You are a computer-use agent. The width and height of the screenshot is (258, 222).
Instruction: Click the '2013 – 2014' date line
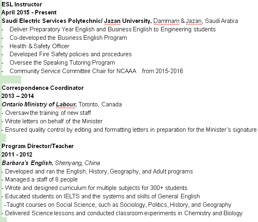(18, 96)
